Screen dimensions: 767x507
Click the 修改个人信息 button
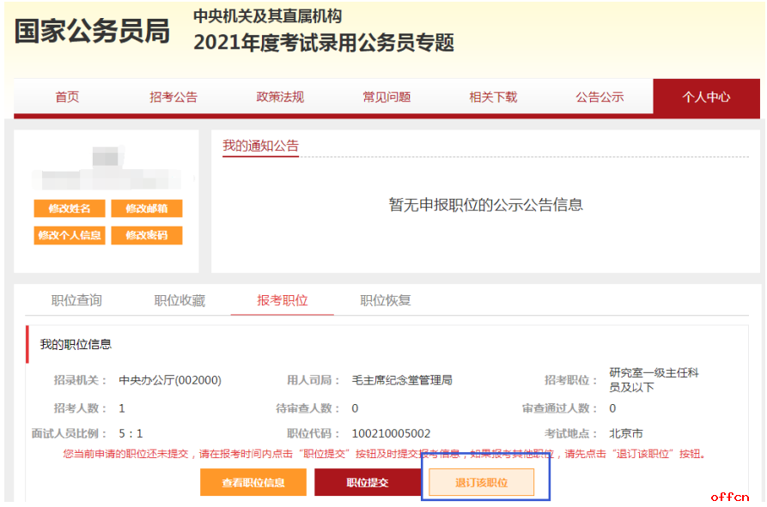coord(70,235)
